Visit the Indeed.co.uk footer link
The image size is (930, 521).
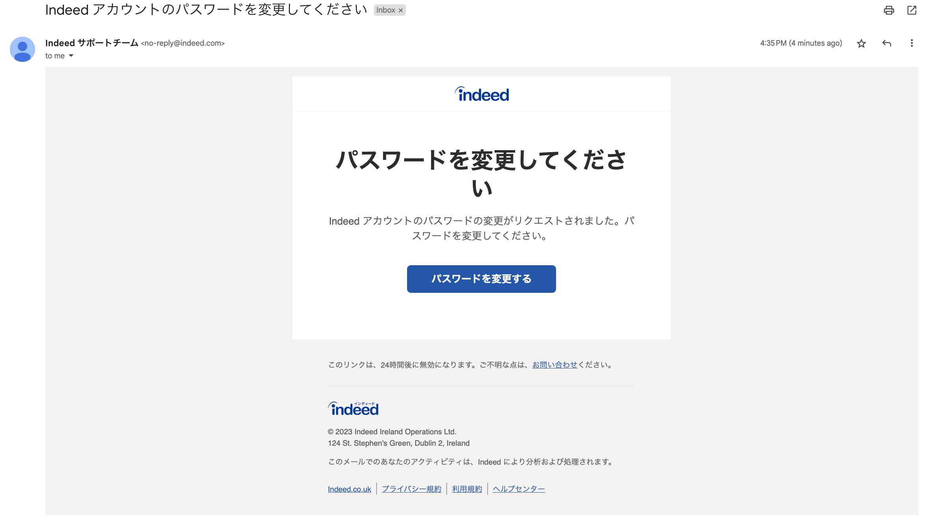[x=349, y=489]
